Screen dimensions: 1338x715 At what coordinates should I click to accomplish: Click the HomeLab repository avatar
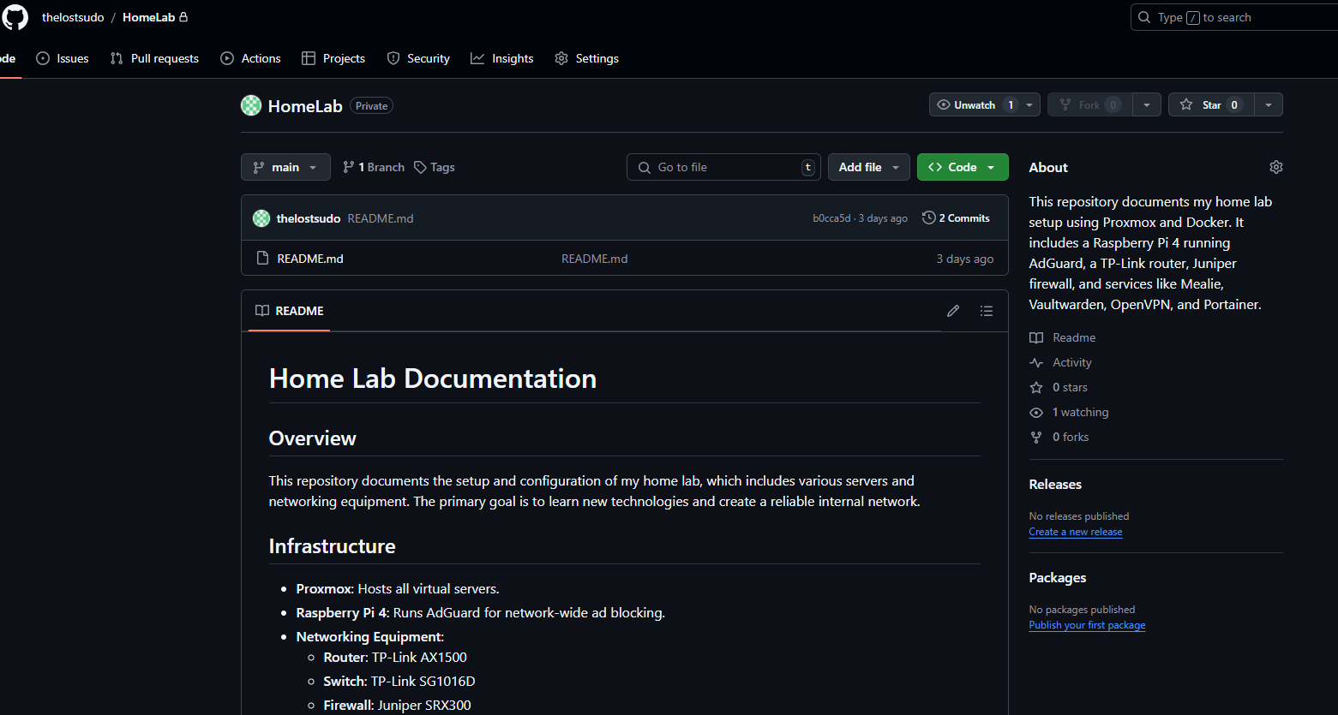250,104
